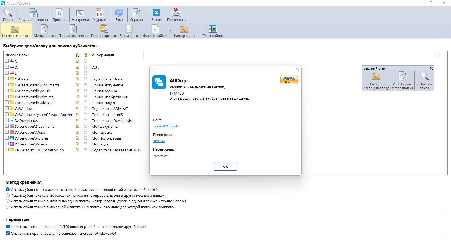Screen dimensions: 451x242
Task: Open the www.AllDup.info link
Action: click(x=166, y=126)
